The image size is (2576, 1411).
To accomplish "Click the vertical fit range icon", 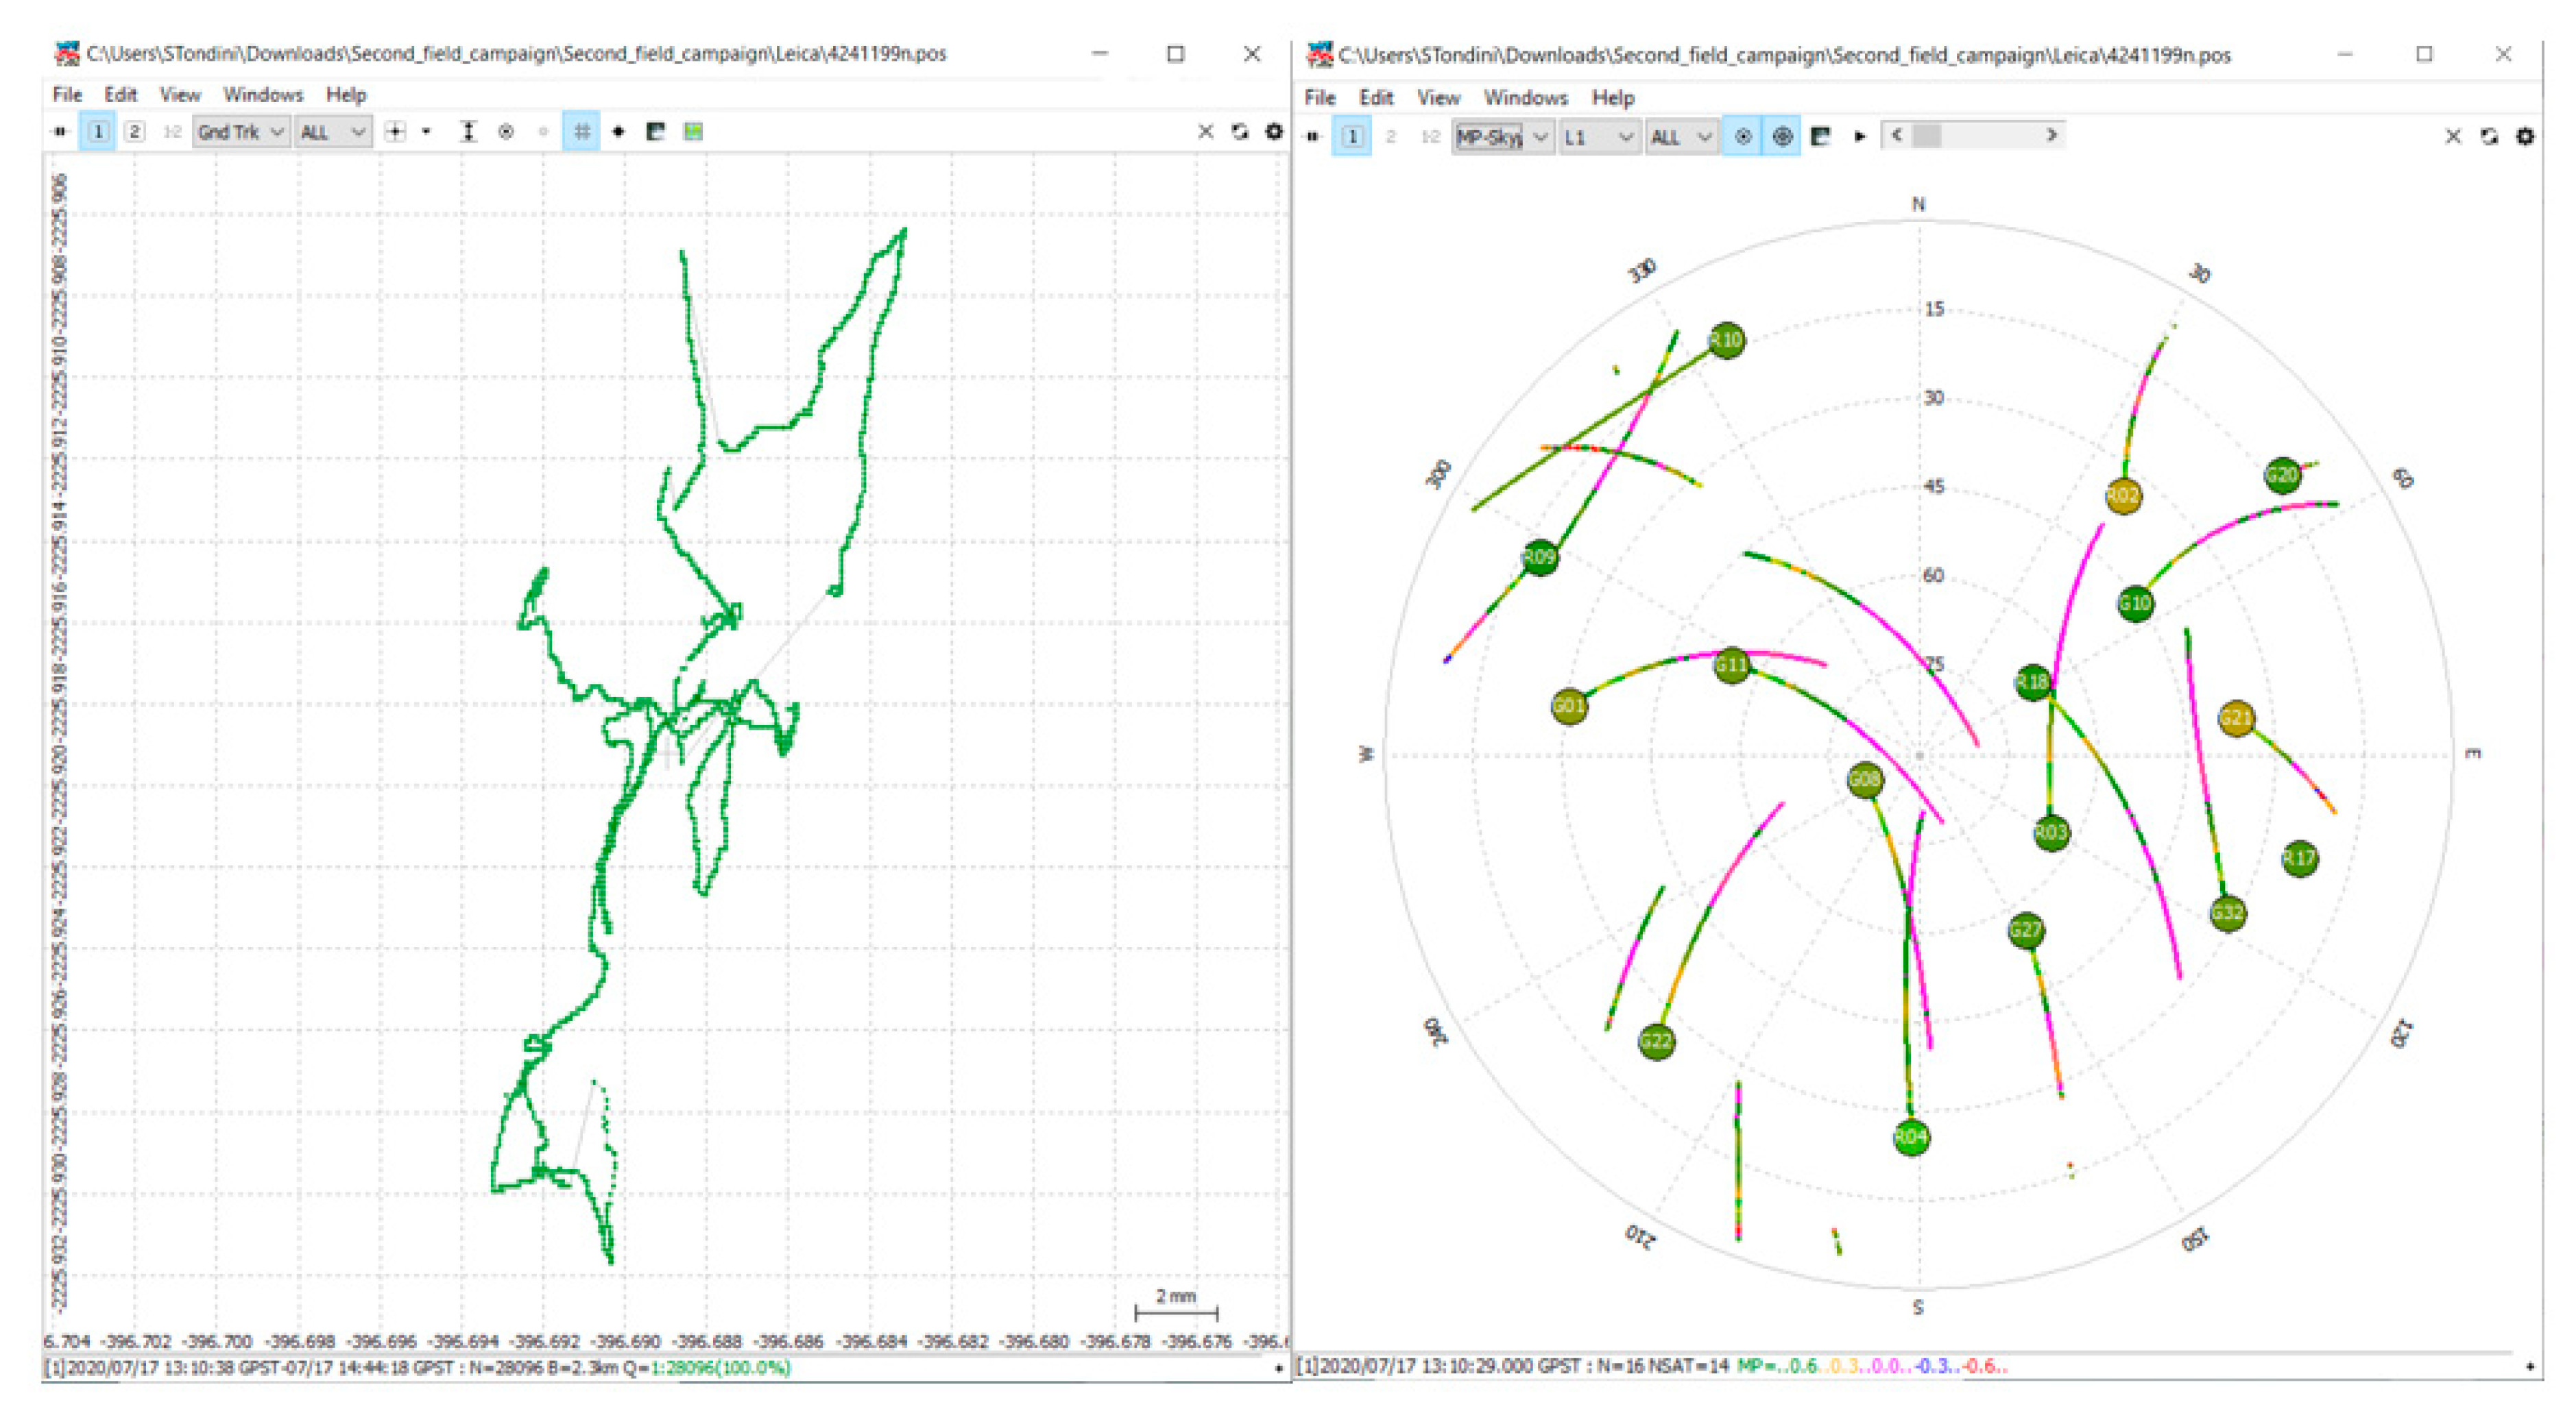I will [468, 131].
